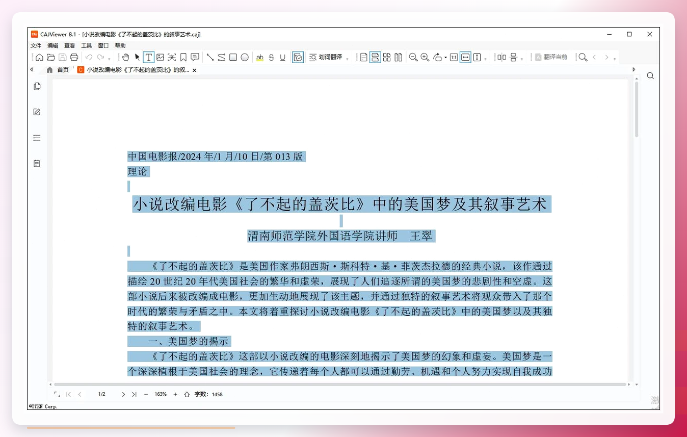Image resolution: width=687 pixels, height=437 pixels.
Task: Go to next page in status bar
Action: [123, 394]
